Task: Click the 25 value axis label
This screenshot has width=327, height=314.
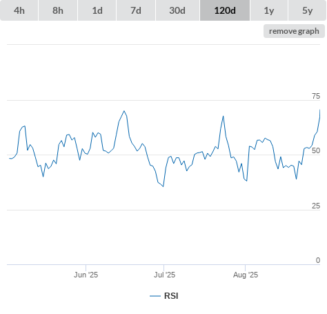Action: (316, 206)
